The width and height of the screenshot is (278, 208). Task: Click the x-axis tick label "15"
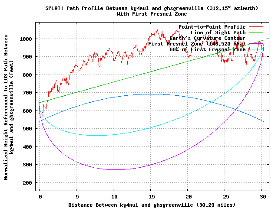pos(151,196)
